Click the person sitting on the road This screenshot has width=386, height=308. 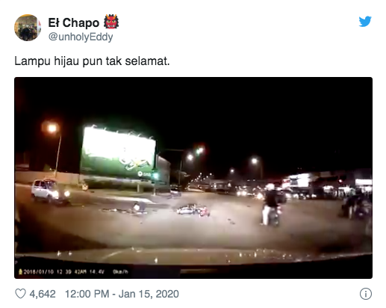coord(140,207)
